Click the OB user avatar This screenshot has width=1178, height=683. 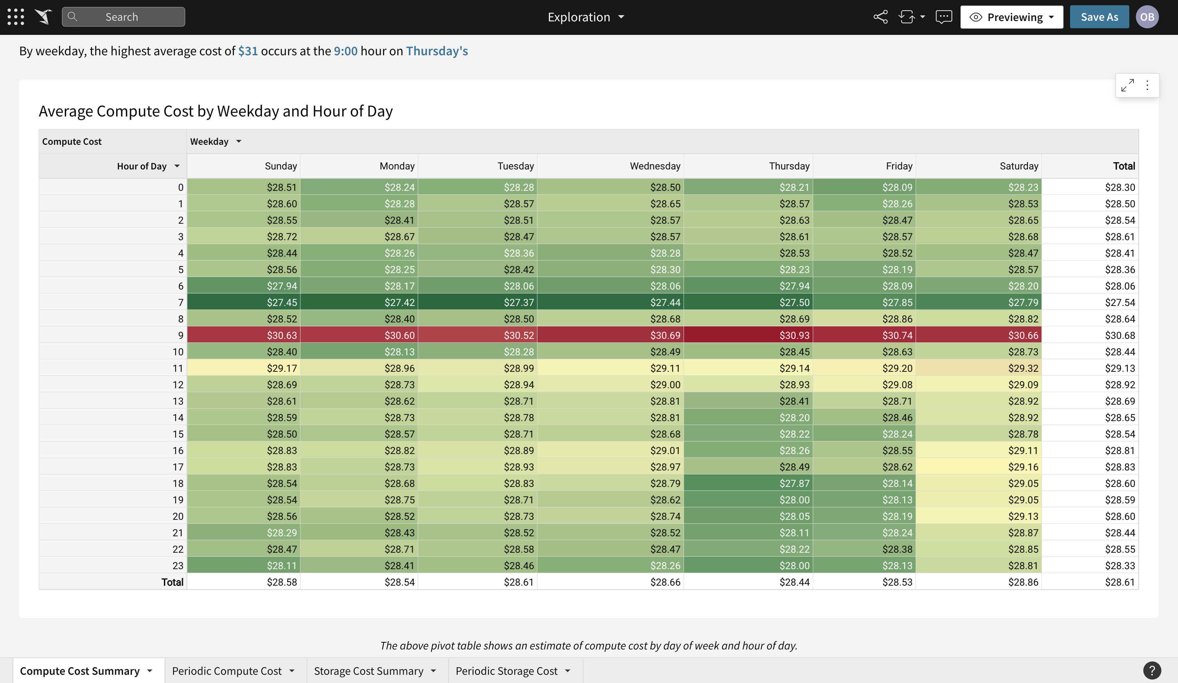click(x=1147, y=17)
